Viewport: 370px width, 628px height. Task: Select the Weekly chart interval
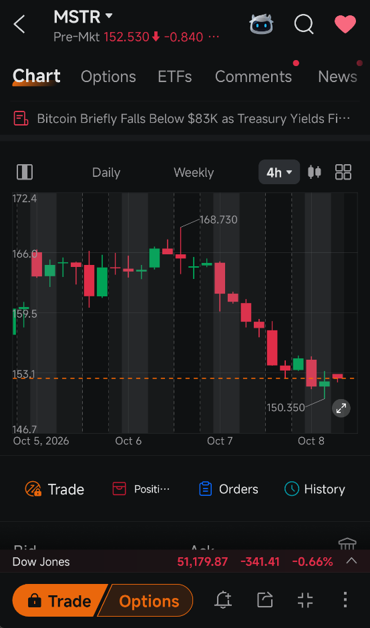(194, 173)
